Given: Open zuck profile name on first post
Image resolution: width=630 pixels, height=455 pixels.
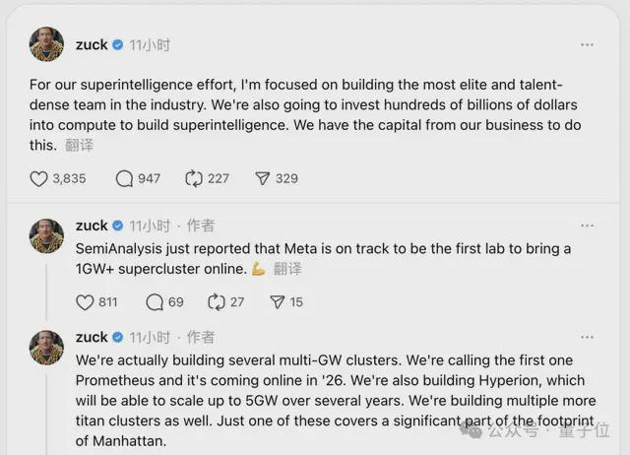Looking at the screenshot, I should 92,44.
